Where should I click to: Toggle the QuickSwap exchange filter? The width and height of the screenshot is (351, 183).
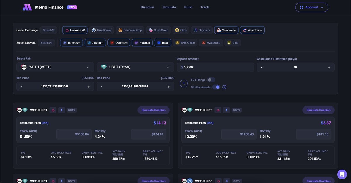point(101,30)
